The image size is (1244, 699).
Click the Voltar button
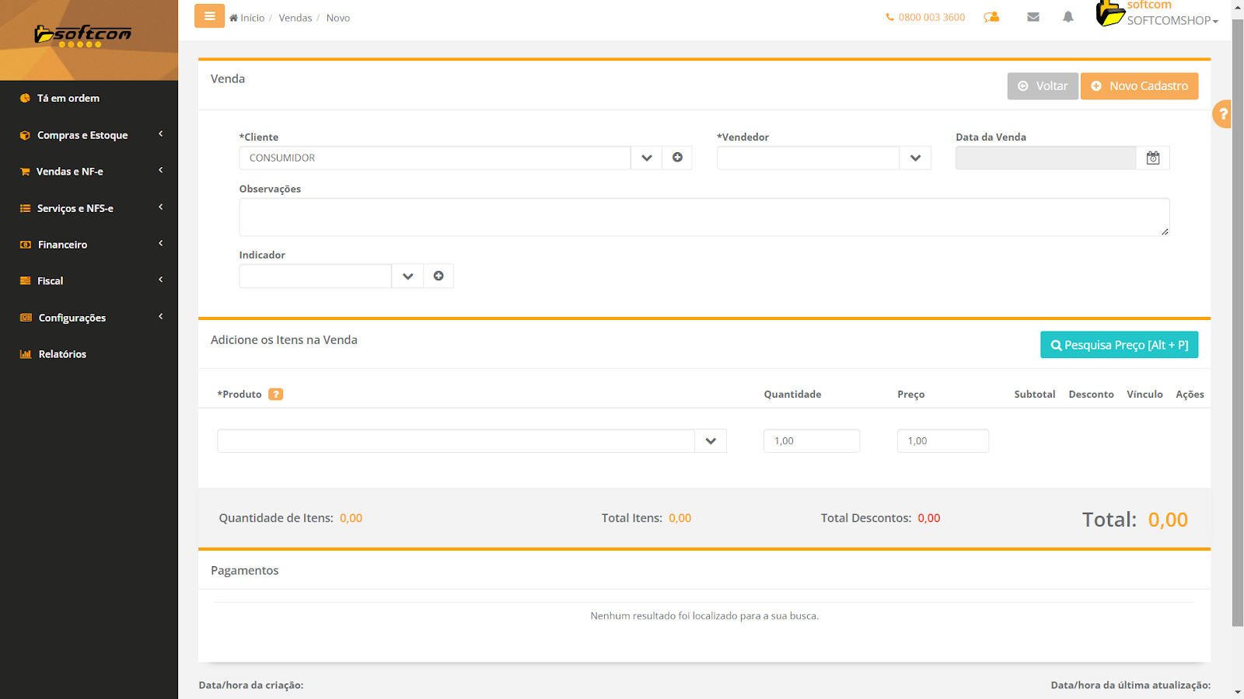pyautogui.click(x=1042, y=86)
